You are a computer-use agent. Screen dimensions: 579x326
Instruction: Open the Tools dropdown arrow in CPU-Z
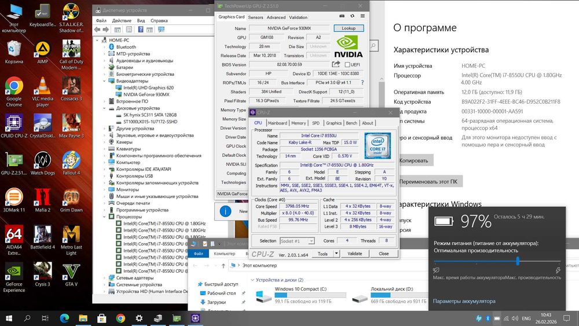[336, 254]
